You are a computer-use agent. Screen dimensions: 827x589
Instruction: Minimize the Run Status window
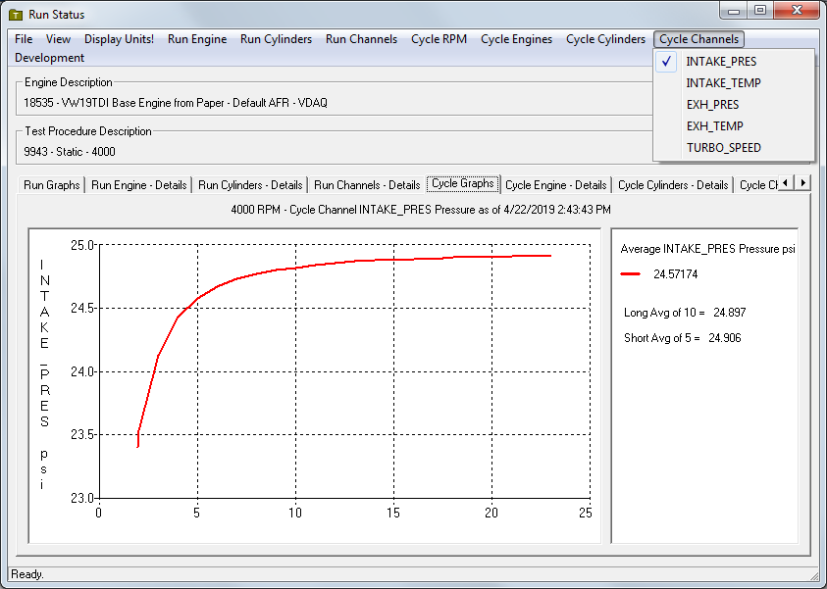click(734, 11)
